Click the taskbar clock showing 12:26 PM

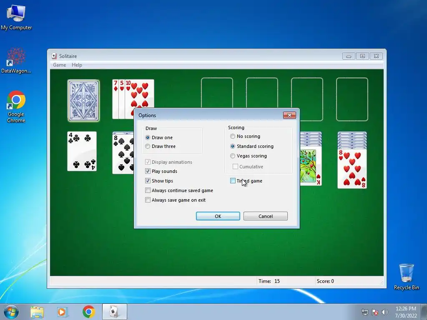point(406,312)
